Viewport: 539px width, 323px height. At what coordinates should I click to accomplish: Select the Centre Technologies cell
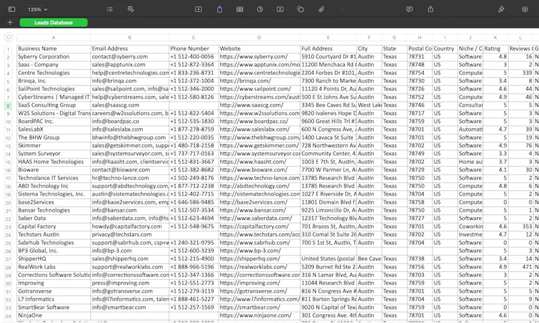pyautogui.click(x=54, y=73)
